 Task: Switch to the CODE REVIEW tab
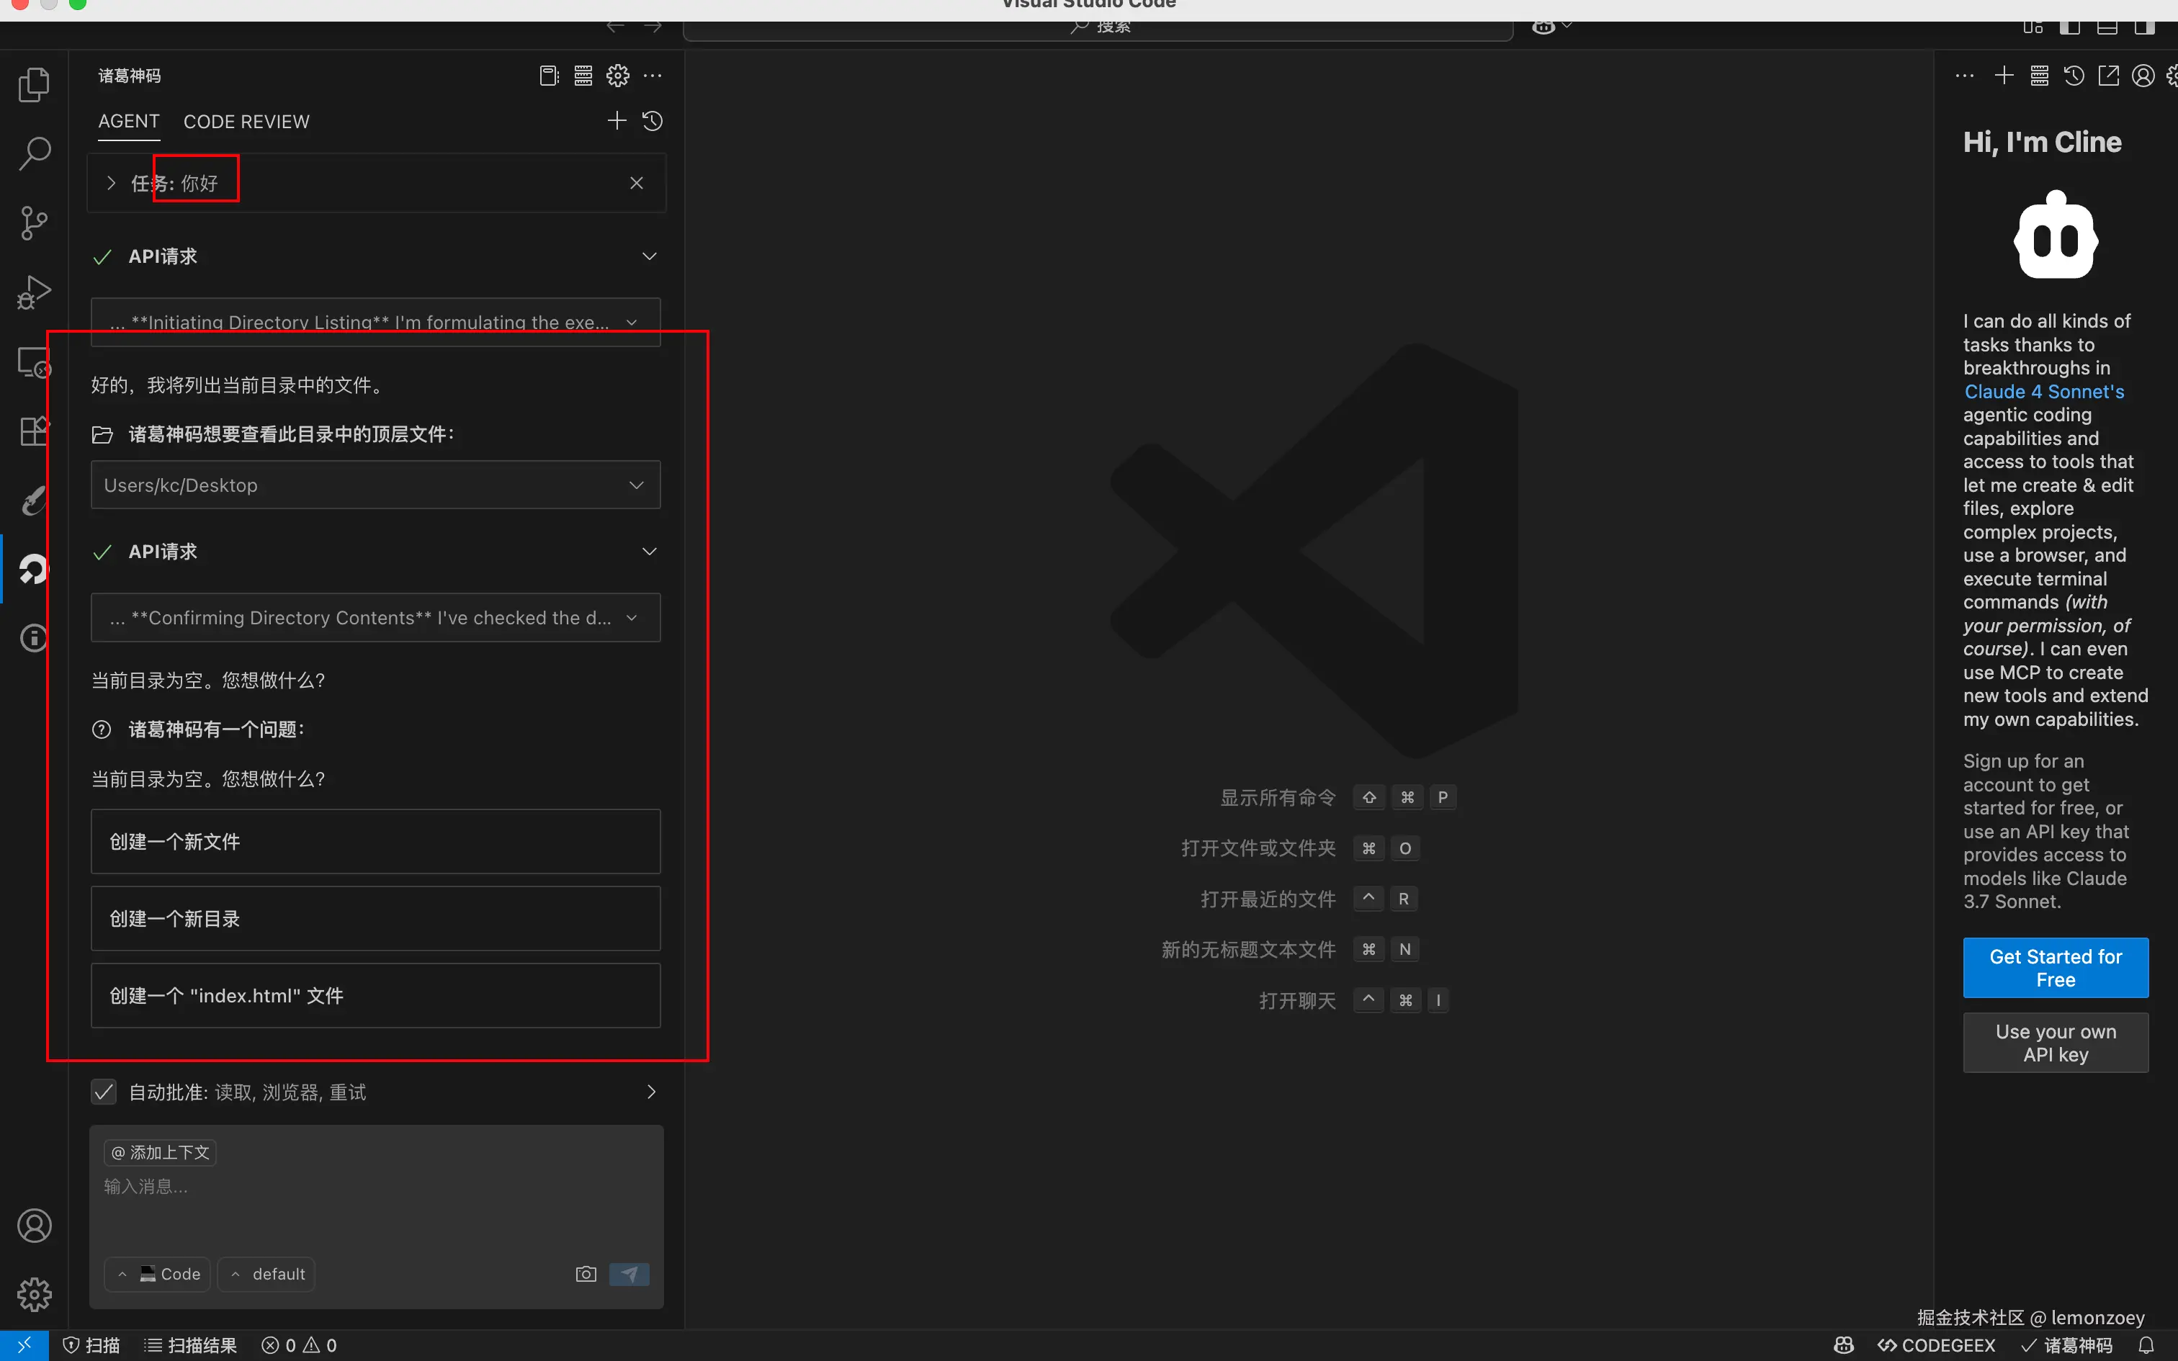coord(246,122)
